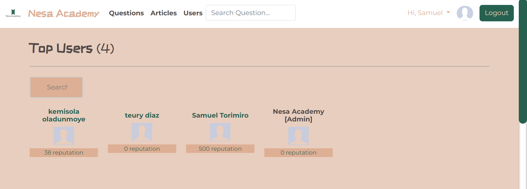527x189 pixels.
Task: Click the 500 reputation badge
Action: [x=220, y=149]
